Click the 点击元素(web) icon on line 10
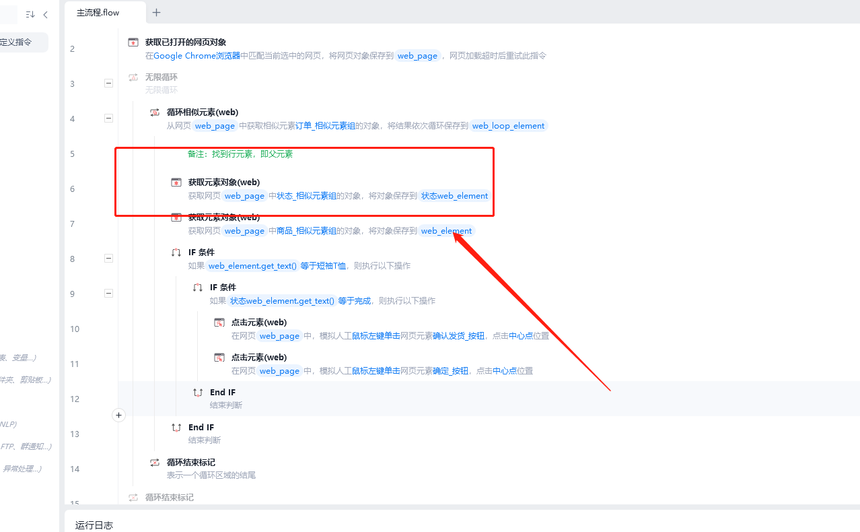The image size is (860, 532). 219,323
